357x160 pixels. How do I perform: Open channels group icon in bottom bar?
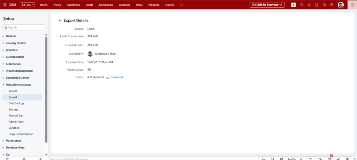(x=24, y=159)
